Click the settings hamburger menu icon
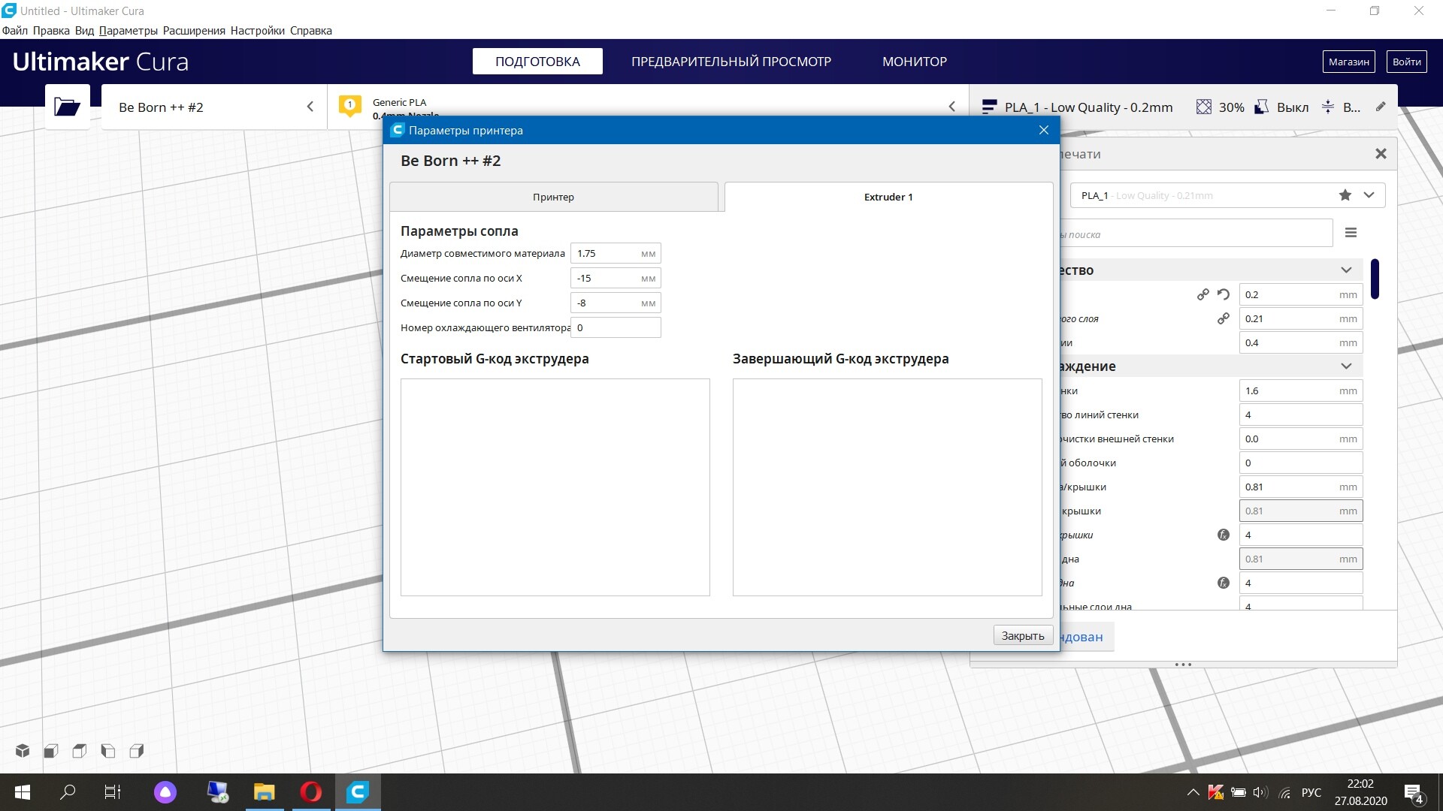This screenshot has width=1443, height=811. (x=1351, y=233)
